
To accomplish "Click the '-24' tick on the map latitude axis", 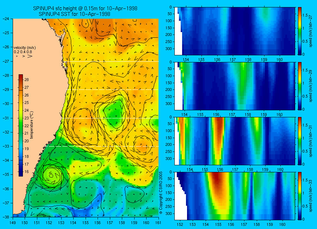I will click(6, 19).
